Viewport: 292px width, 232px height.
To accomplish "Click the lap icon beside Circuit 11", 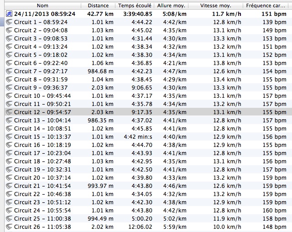I will (x=9, y=104).
